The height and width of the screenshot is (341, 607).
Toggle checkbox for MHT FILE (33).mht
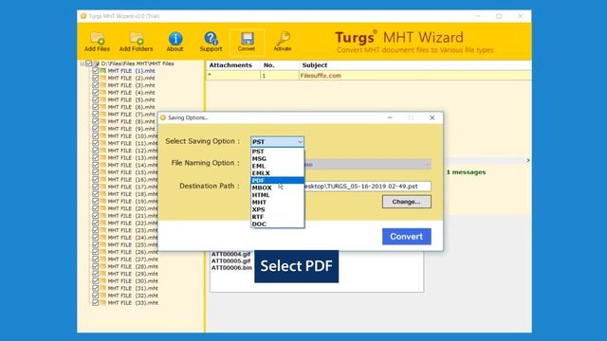coord(95,303)
